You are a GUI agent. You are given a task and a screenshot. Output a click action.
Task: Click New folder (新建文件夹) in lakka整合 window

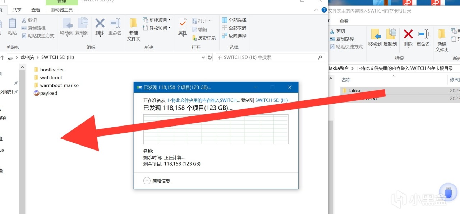(x=442, y=40)
